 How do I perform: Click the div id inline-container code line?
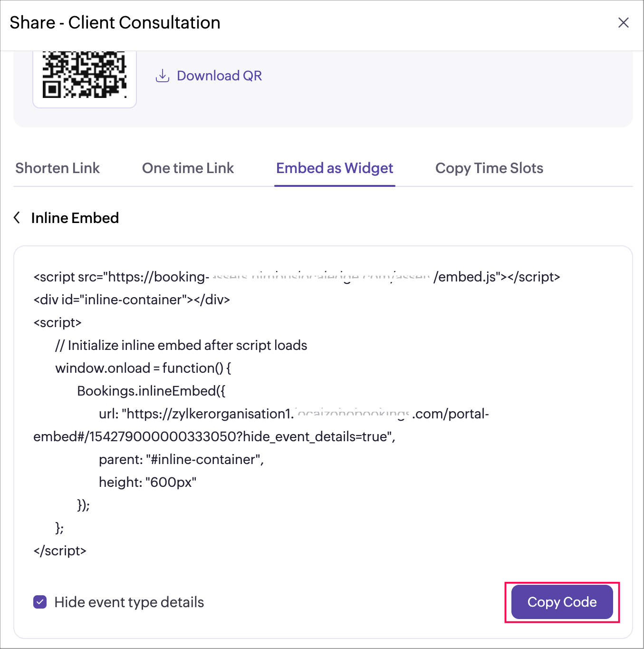coord(132,300)
